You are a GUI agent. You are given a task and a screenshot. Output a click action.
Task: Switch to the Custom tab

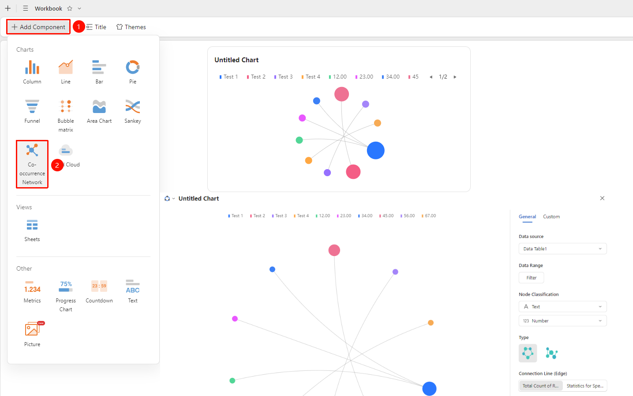click(x=551, y=217)
